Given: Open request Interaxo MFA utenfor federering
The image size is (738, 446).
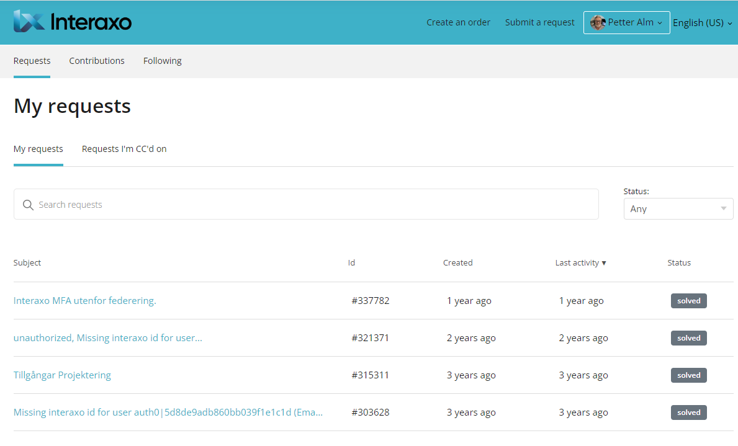Looking at the screenshot, I should coord(84,301).
